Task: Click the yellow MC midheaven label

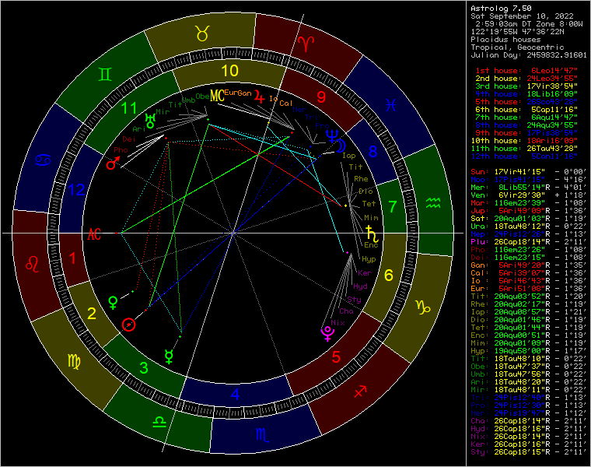Action: tap(217, 95)
